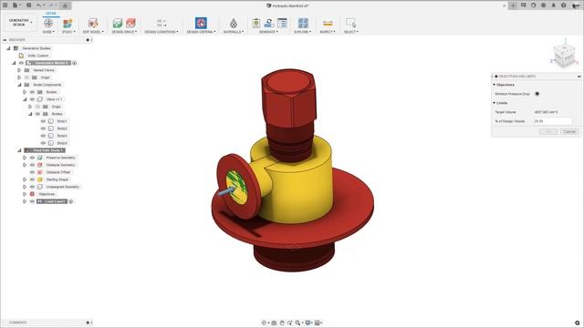Collapse the Model Components folder

coord(19,85)
